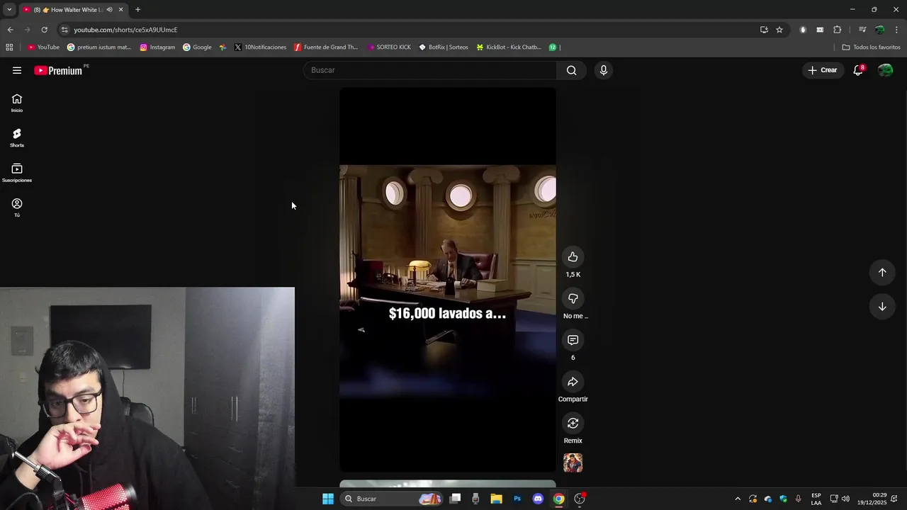The image size is (907, 510).
Task: Open the apps grid in bookmarks bar
Action: coord(9,47)
